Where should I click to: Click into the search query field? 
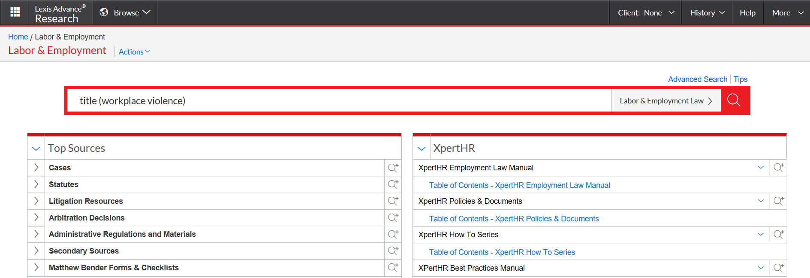click(x=339, y=100)
